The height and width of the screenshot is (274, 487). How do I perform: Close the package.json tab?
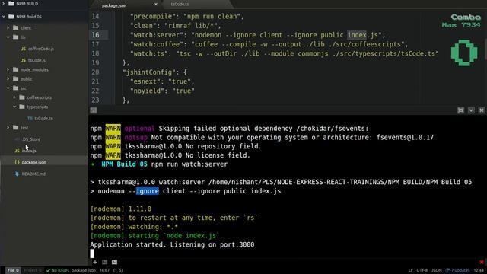pyautogui.click(x=155, y=5)
